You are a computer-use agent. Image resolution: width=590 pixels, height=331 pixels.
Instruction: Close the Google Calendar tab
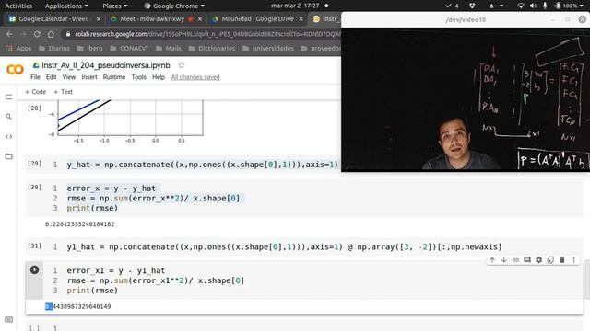[x=99, y=18]
